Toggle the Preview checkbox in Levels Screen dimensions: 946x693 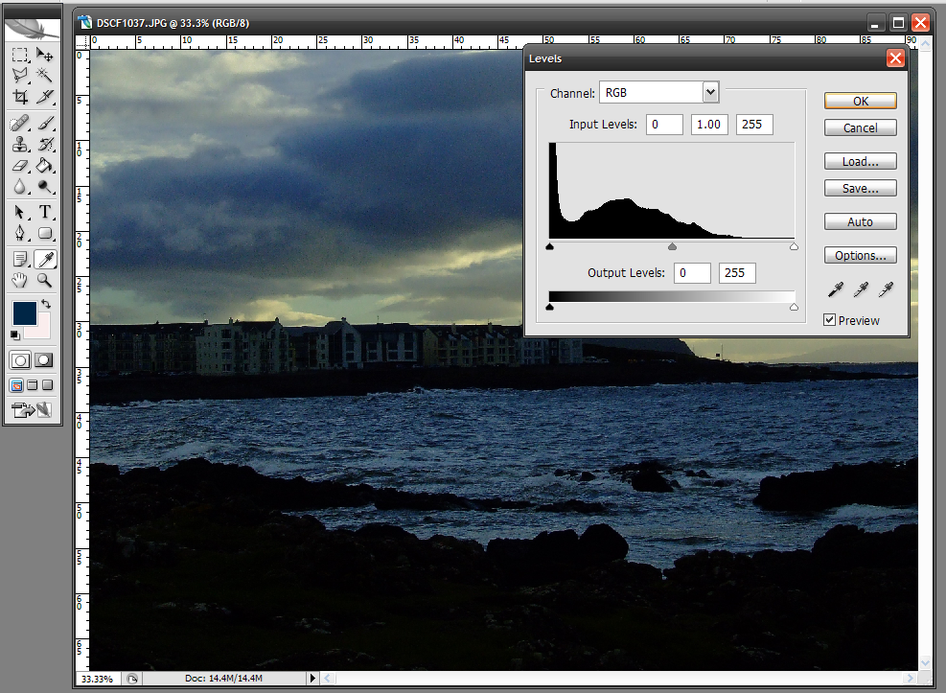coord(830,320)
